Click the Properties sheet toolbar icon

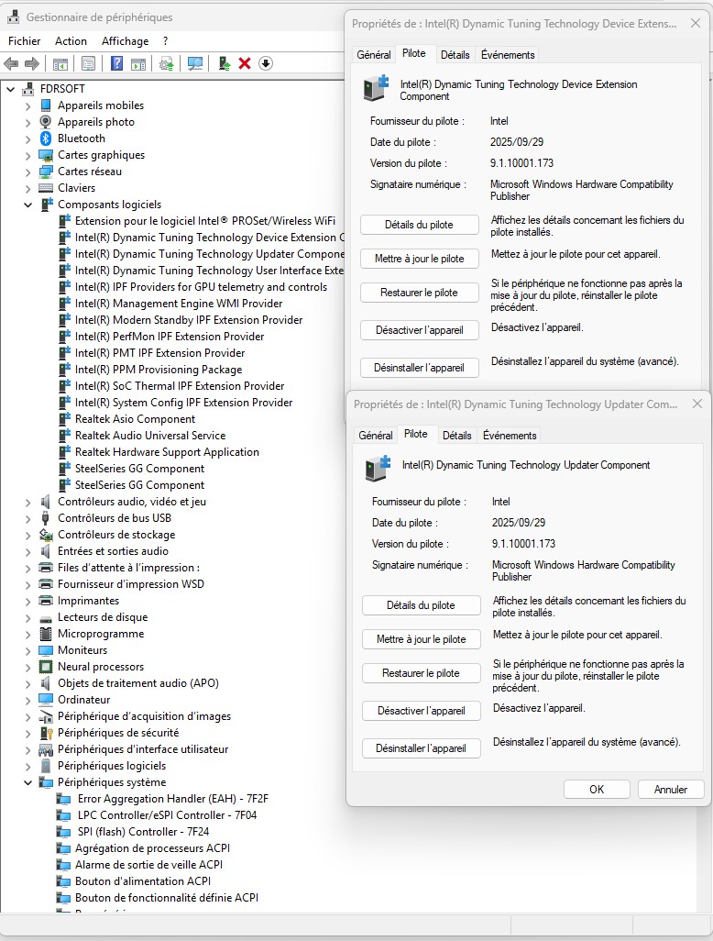coord(89,63)
